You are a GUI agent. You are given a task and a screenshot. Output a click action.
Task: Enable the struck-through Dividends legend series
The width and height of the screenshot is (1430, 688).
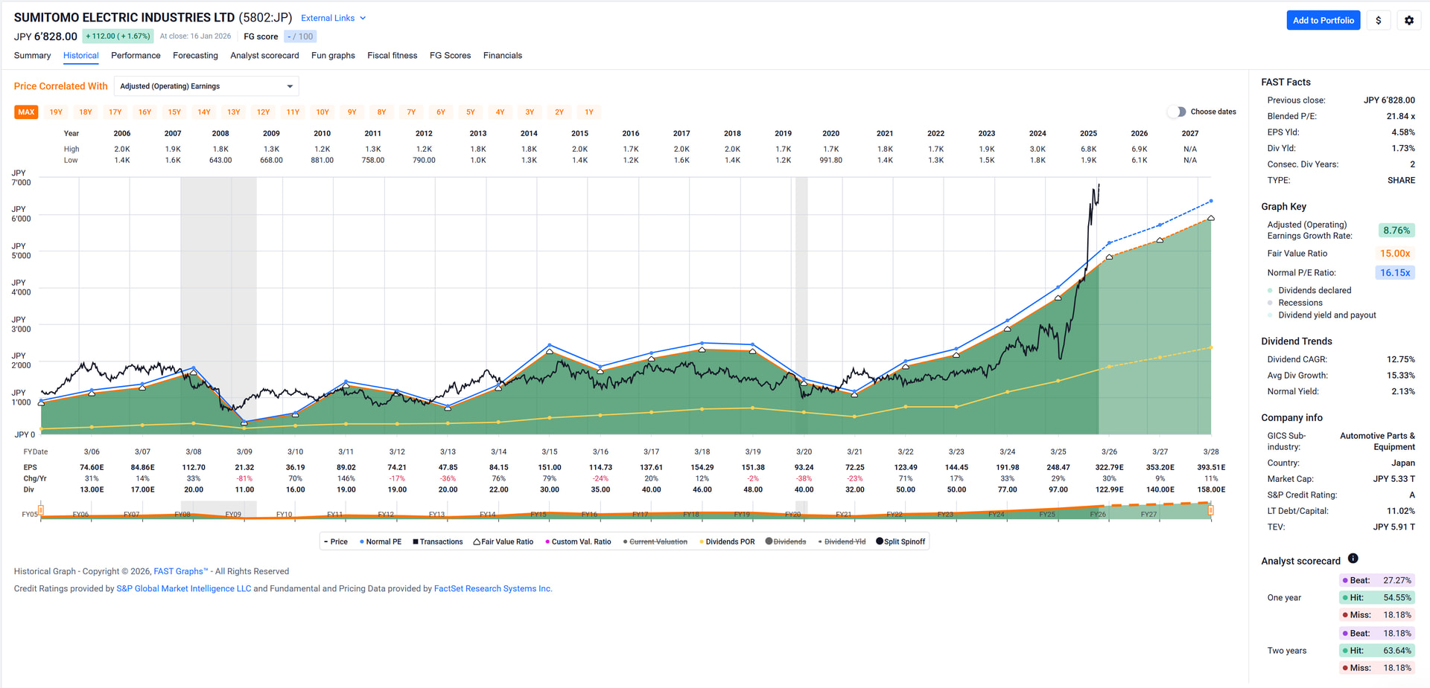[x=789, y=542]
